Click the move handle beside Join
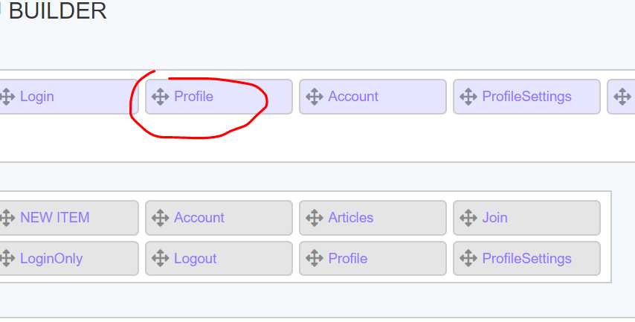The image size is (635, 322). [x=468, y=218]
